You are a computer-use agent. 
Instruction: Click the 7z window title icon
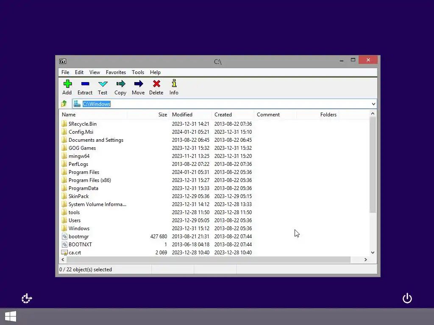click(x=63, y=61)
